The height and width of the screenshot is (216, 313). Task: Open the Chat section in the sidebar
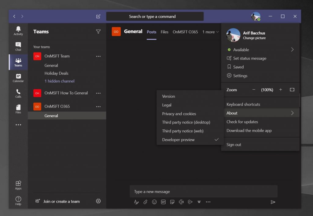[18, 46]
